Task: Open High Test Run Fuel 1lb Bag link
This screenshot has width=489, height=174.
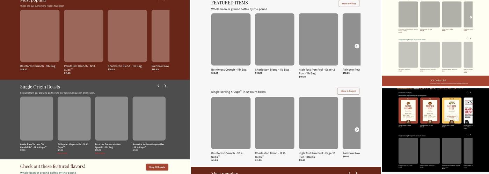Action: click(x=316, y=71)
